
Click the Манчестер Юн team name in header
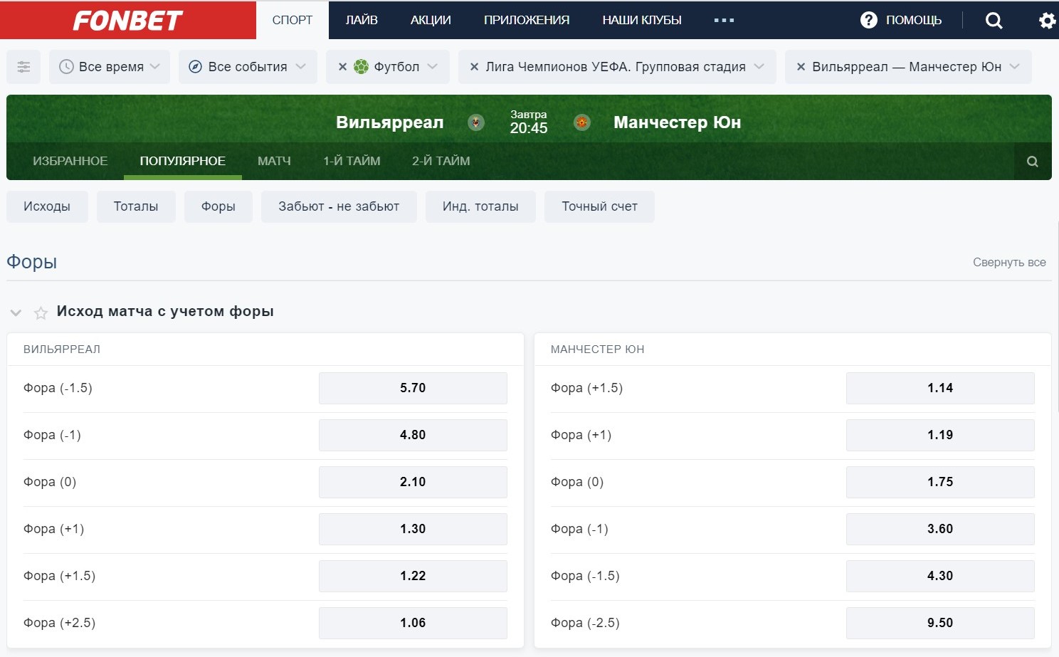coord(678,122)
